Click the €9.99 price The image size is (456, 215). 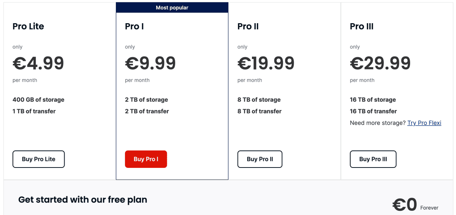(x=150, y=63)
